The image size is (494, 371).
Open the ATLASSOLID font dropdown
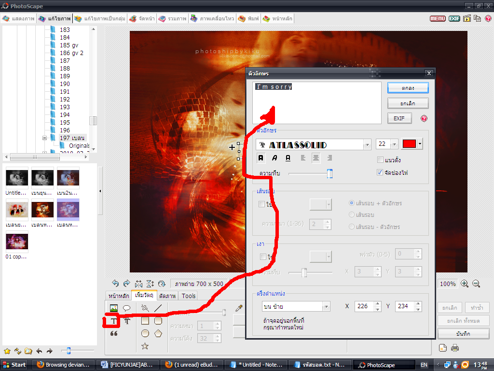367,145
